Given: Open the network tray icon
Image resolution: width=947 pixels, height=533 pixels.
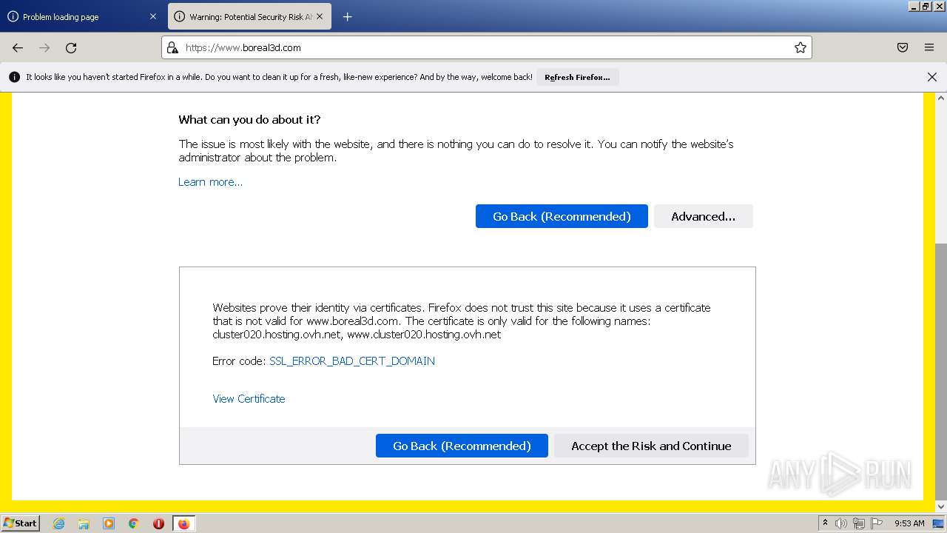Looking at the screenshot, I should pyautogui.click(x=859, y=523).
